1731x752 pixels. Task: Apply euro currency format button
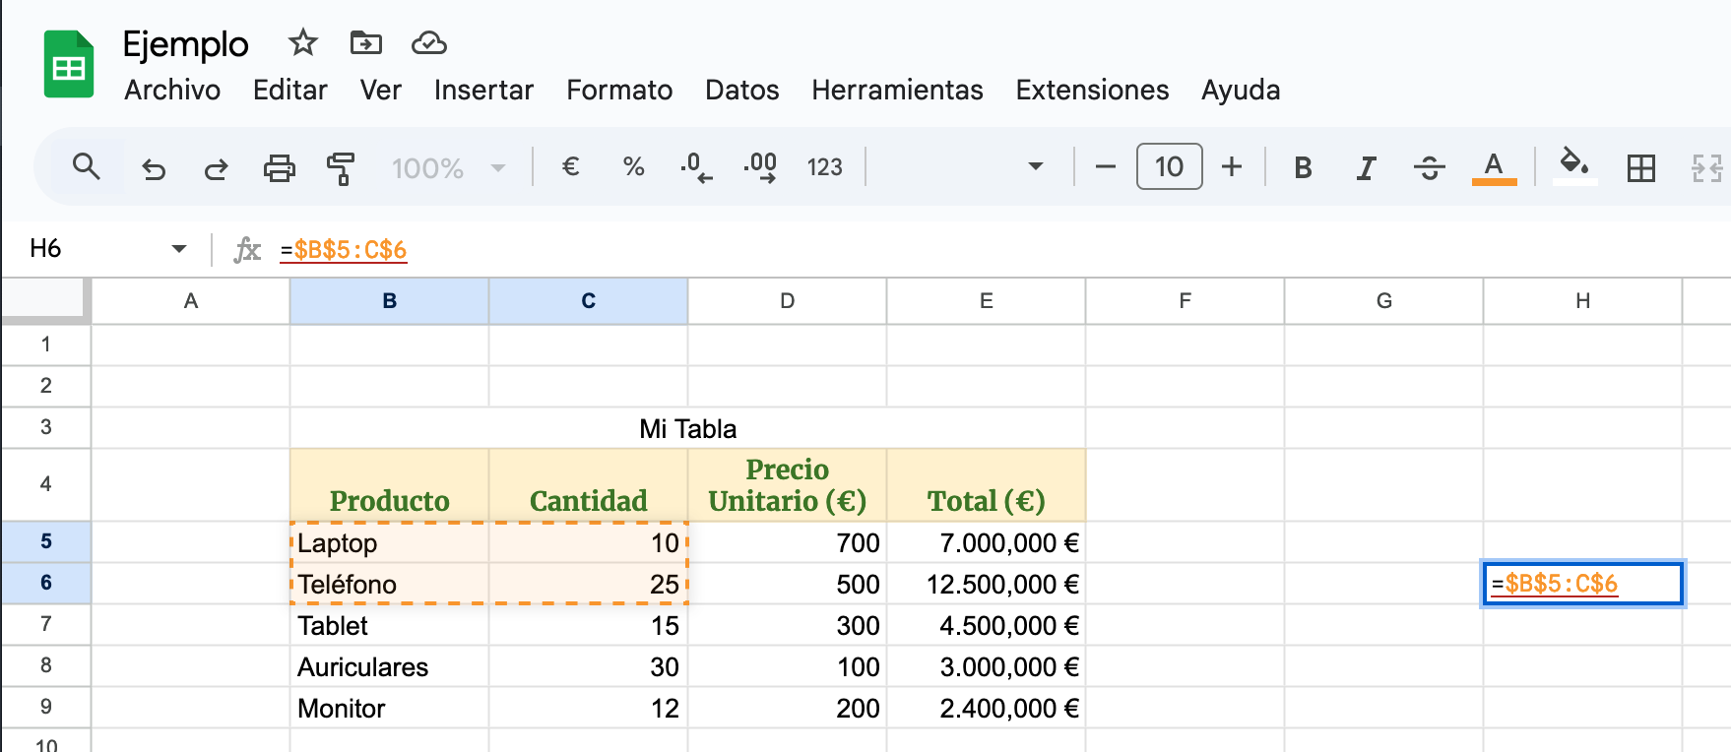(570, 167)
